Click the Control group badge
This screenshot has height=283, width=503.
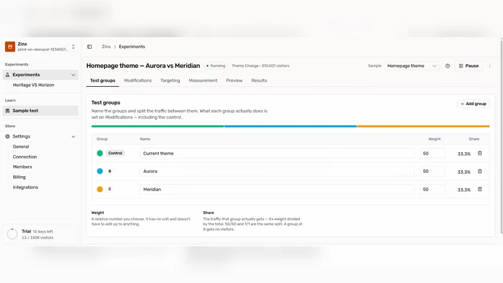click(115, 153)
